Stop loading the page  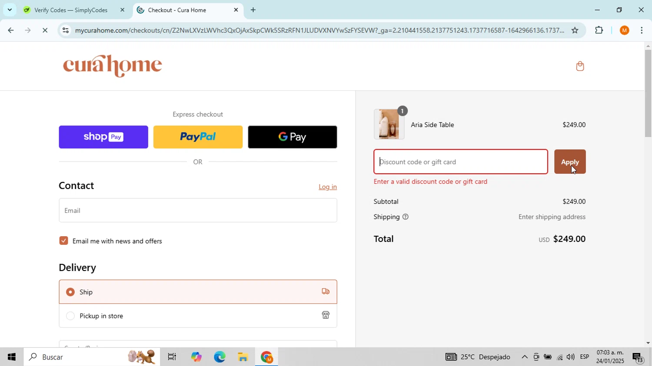45,30
